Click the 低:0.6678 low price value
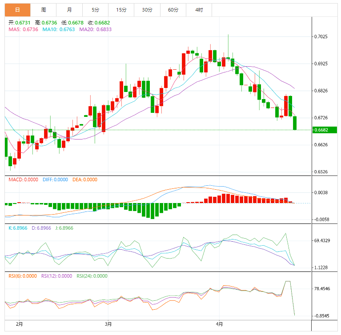This screenshot has width=341, height=335. point(72,23)
